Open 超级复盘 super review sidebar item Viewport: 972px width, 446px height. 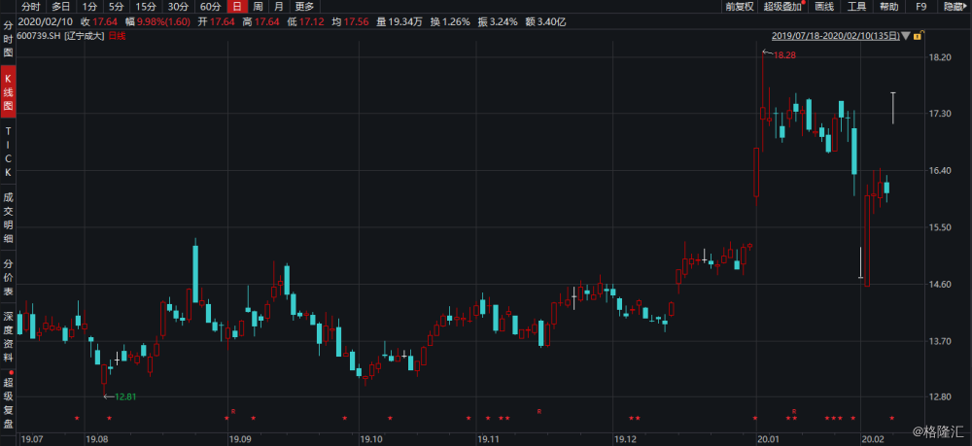[x=8, y=403]
